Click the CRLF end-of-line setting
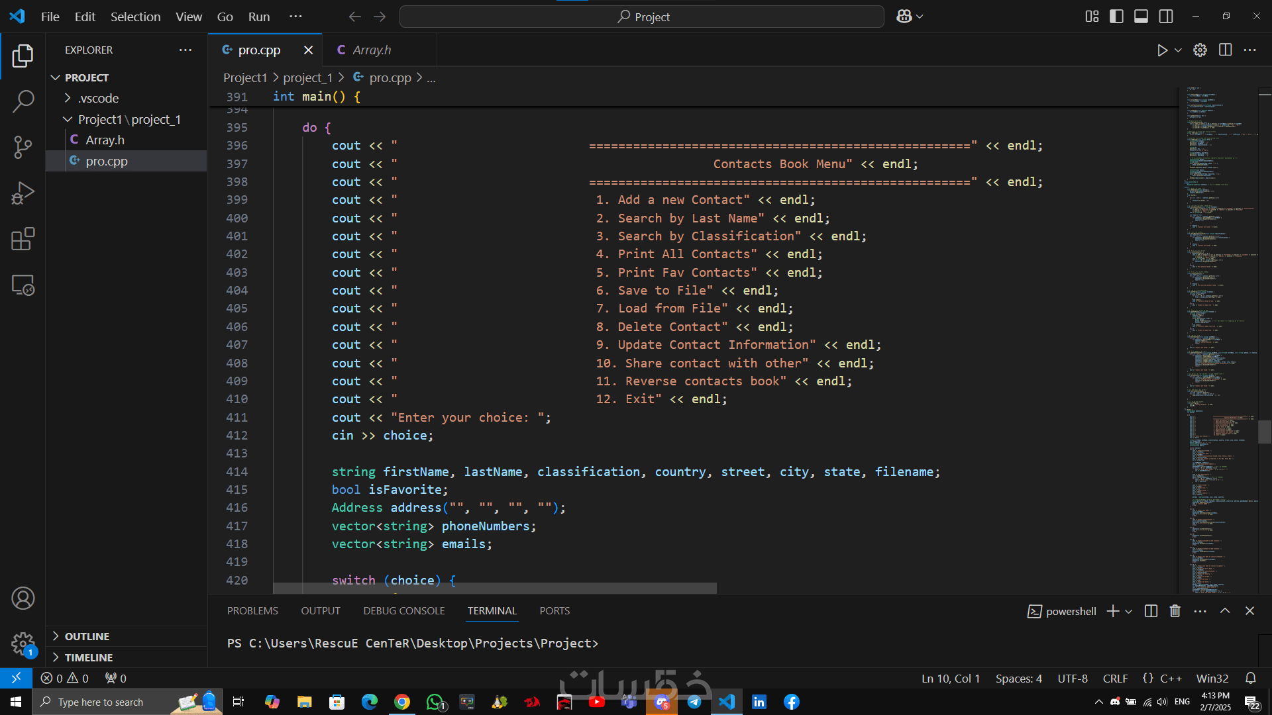1272x715 pixels. (x=1115, y=679)
